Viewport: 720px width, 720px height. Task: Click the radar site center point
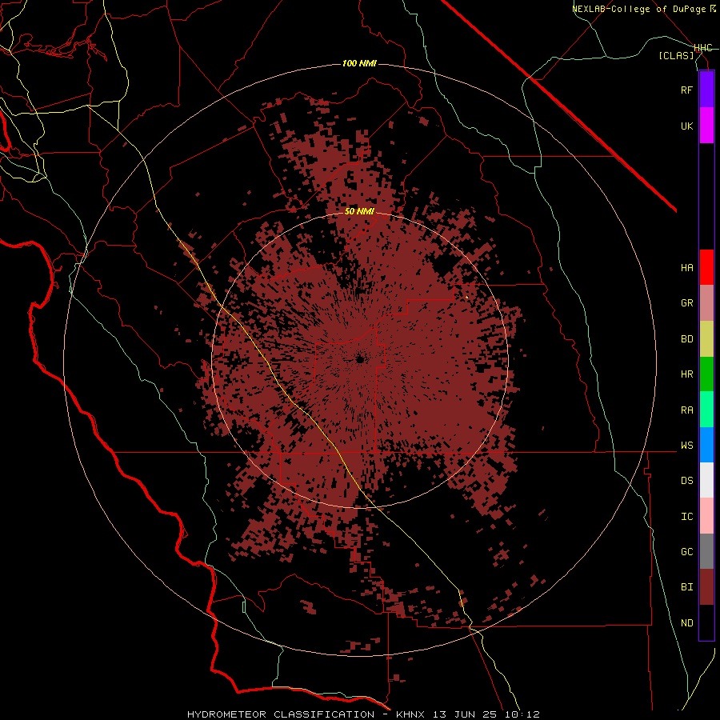coord(360,359)
